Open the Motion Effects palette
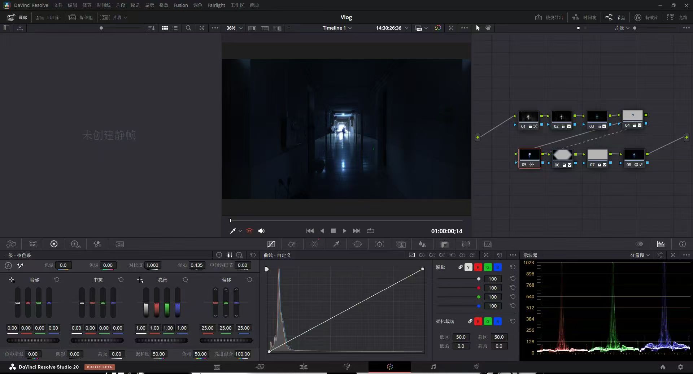This screenshot has height=374, width=693. coord(119,244)
